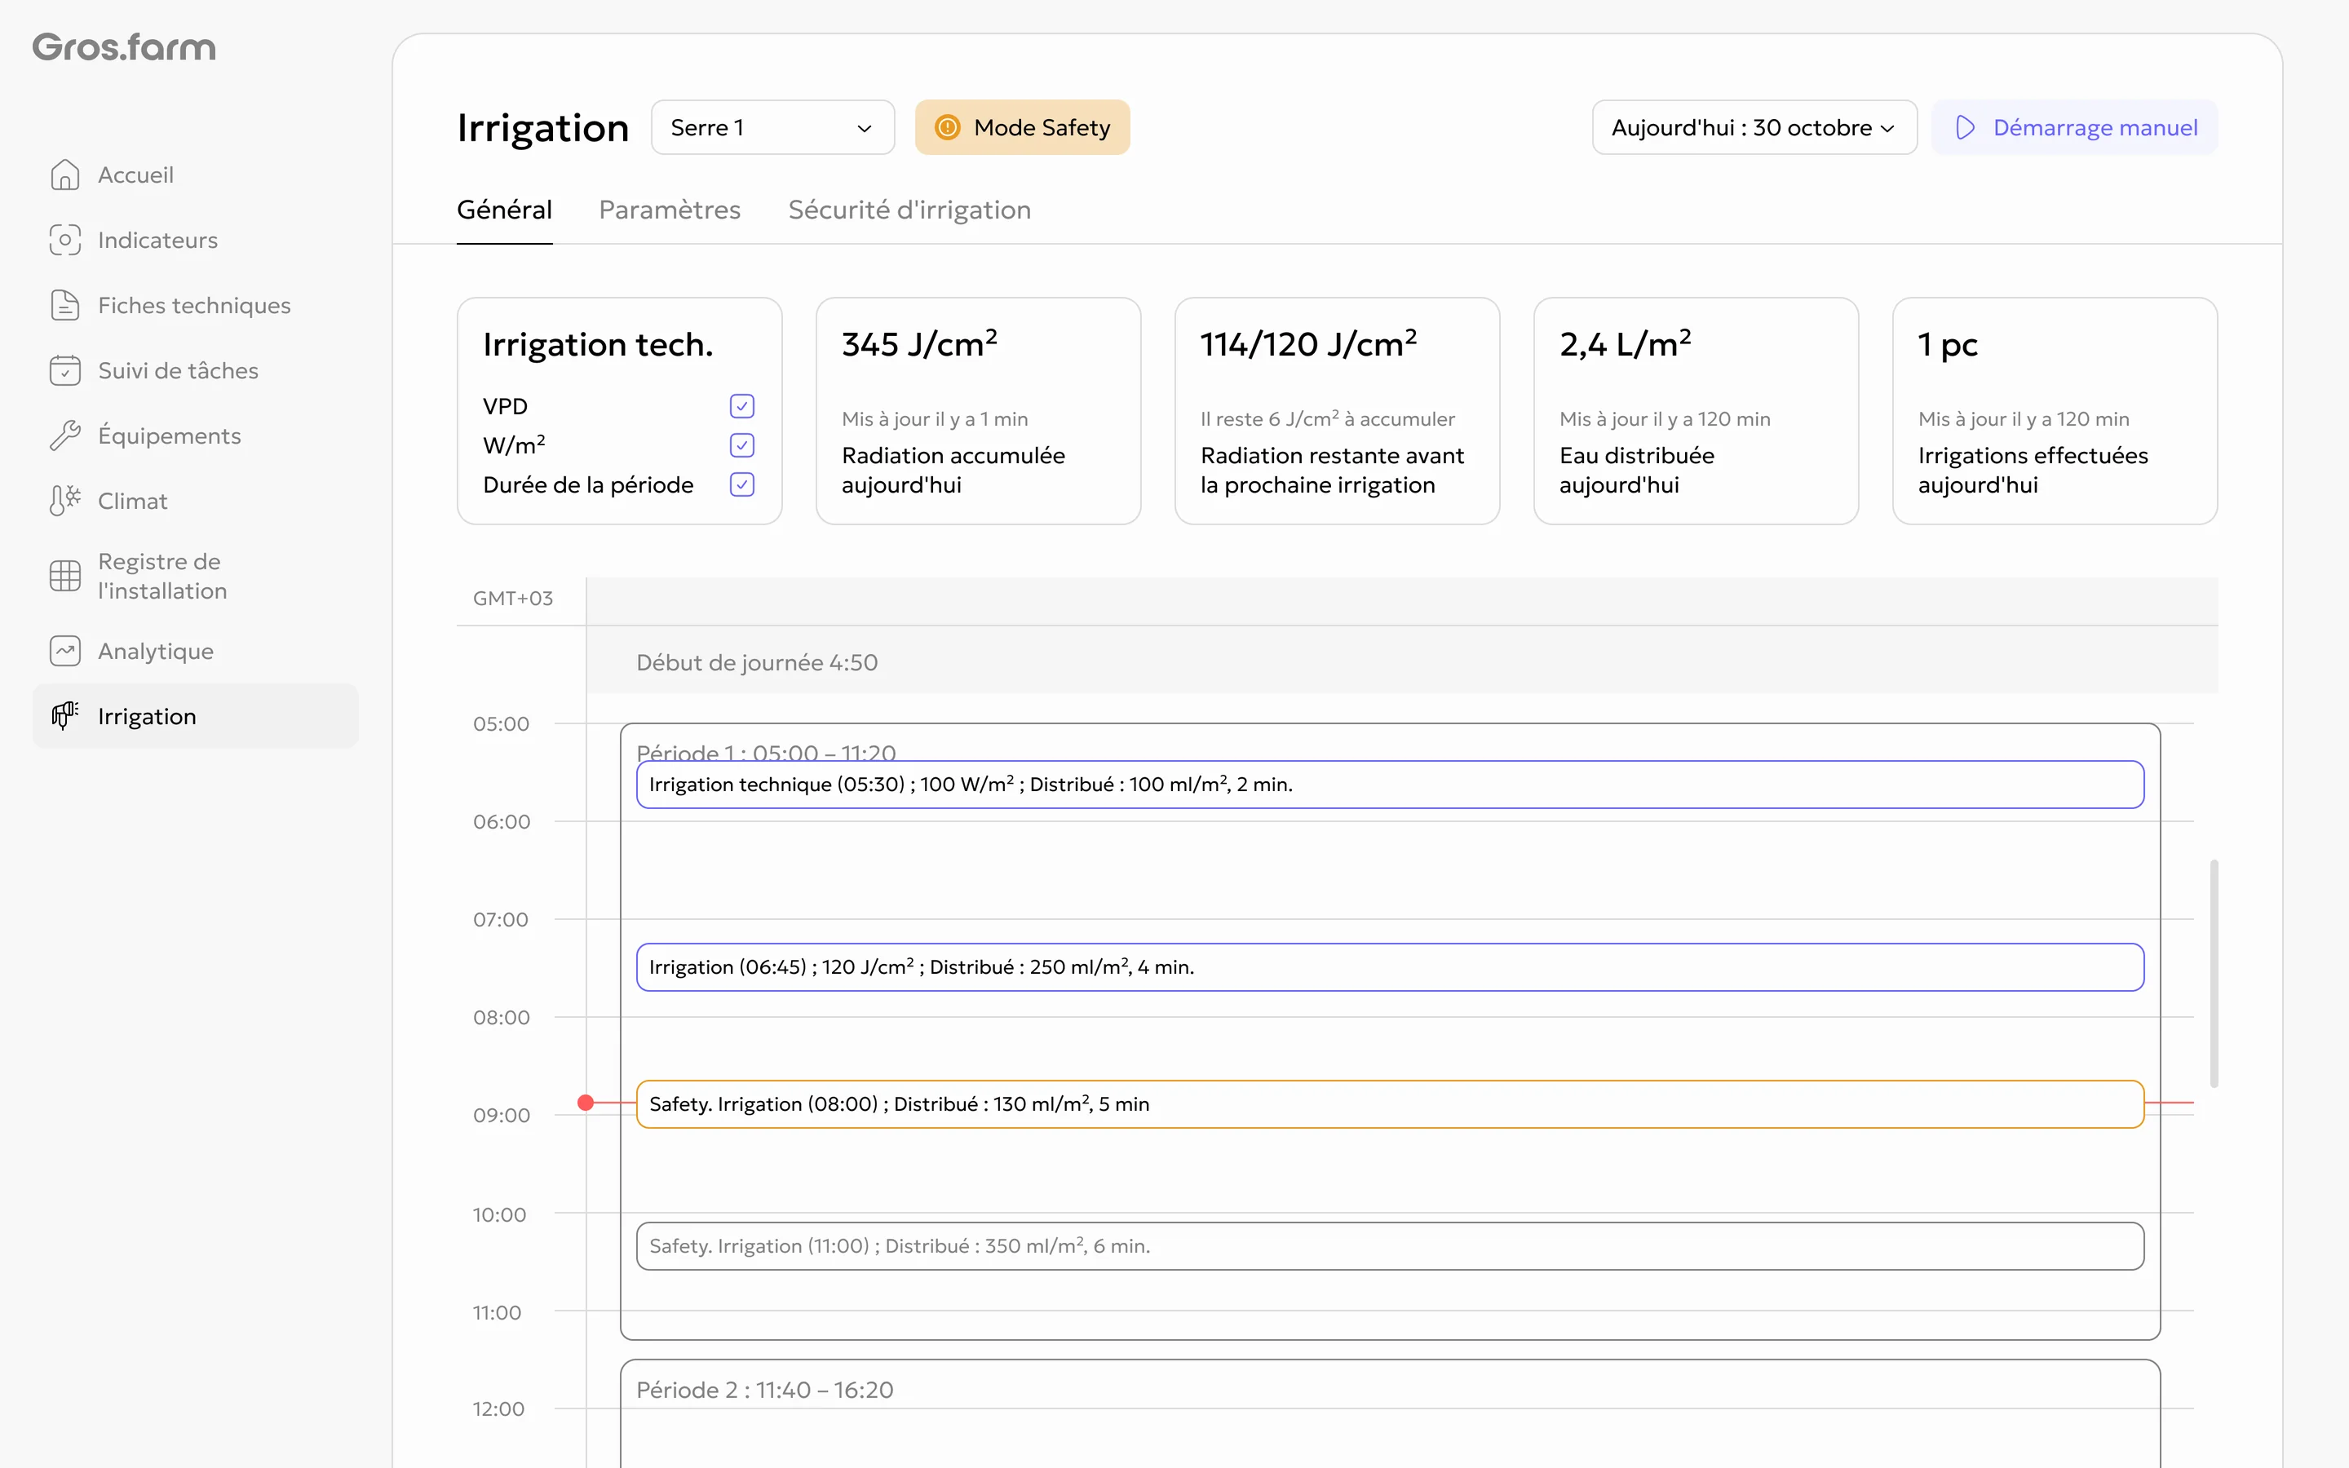
Task: Click the Climat thermometer icon
Action: 65,500
